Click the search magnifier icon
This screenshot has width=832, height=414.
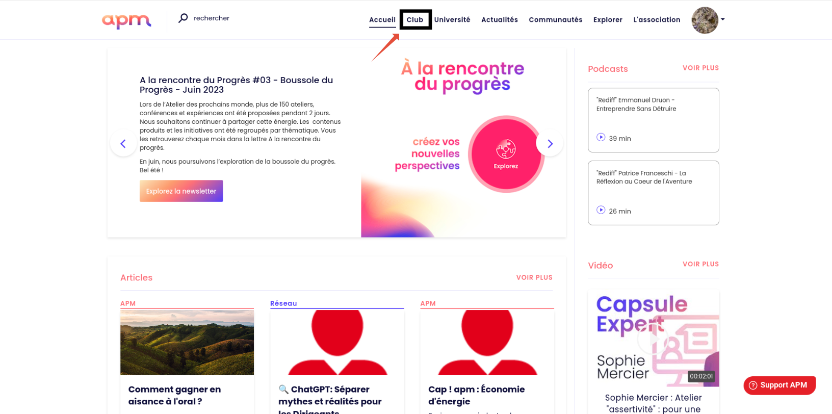coord(183,18)
